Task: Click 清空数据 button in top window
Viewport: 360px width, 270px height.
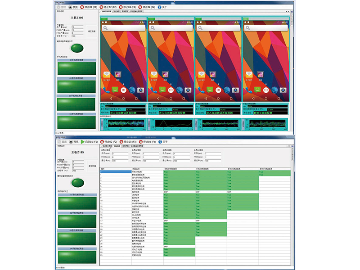Action: click(x=91, y=31)
